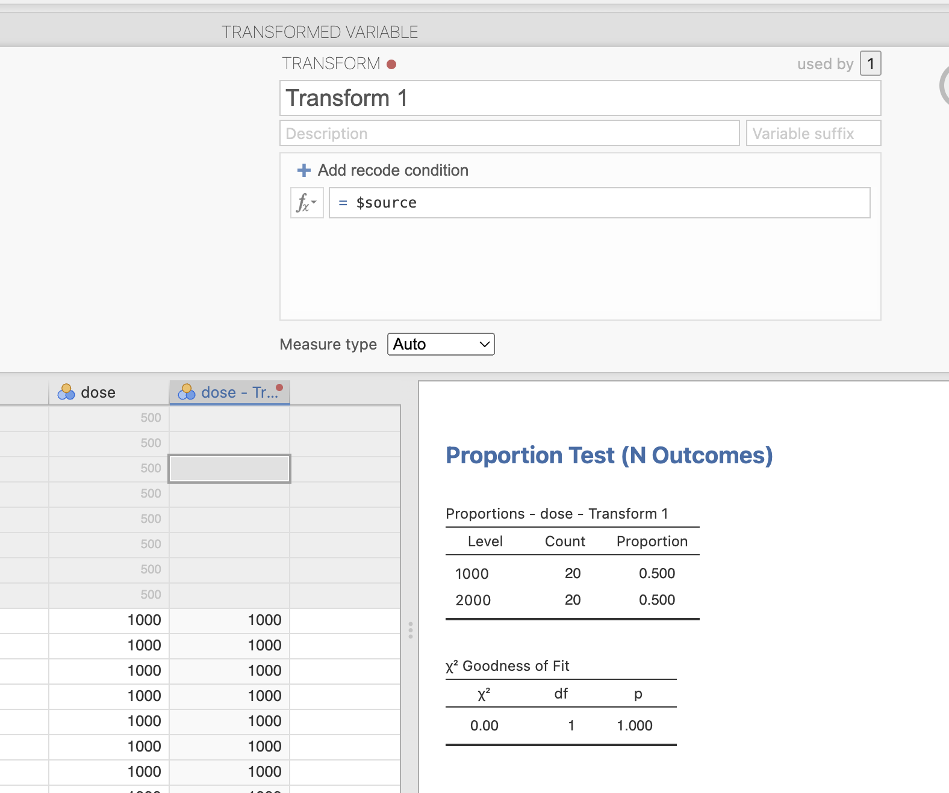949x793 pixels.
Task: Click the Add recode condition link
Action: (x=393, y=170)
